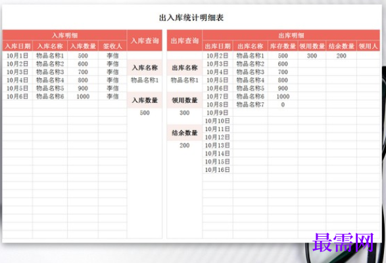Click the 出库查询 header cell
Screen dimensions: 386x263
pos(185,41)
